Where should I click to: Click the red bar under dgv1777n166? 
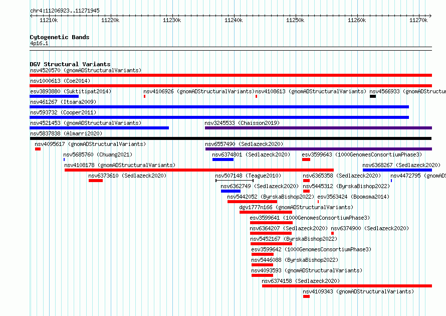click(x=266, y=212)
